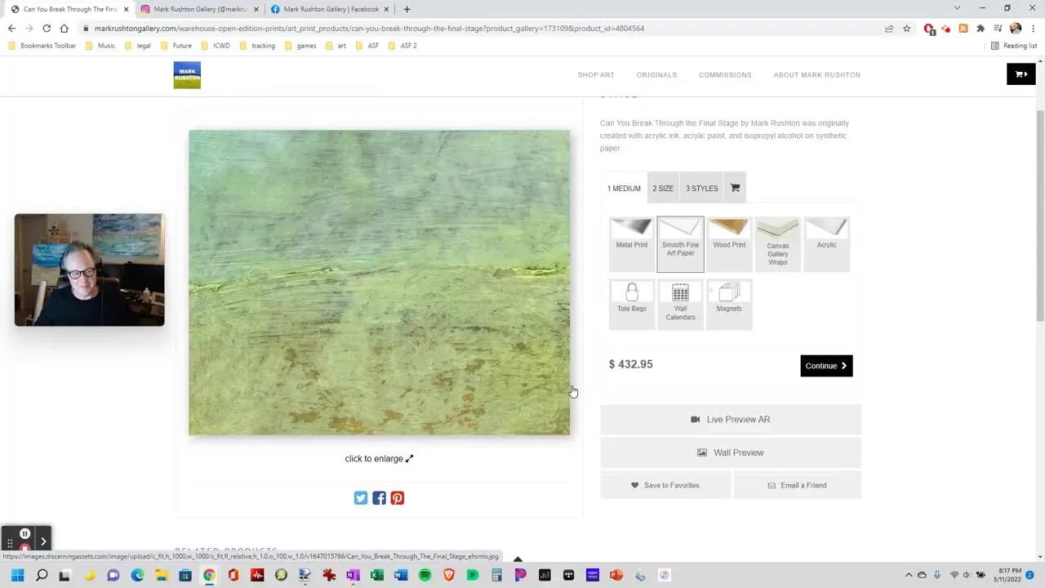Open Excel from the taskbar
1045x588 pixels.
click(x=376, y=575)
